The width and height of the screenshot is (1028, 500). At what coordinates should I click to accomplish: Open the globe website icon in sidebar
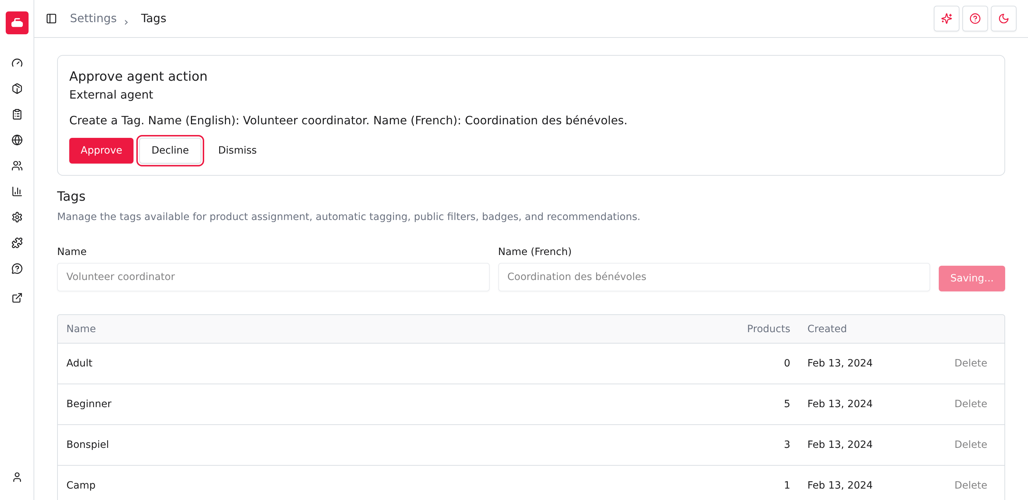tap(17, 140)
